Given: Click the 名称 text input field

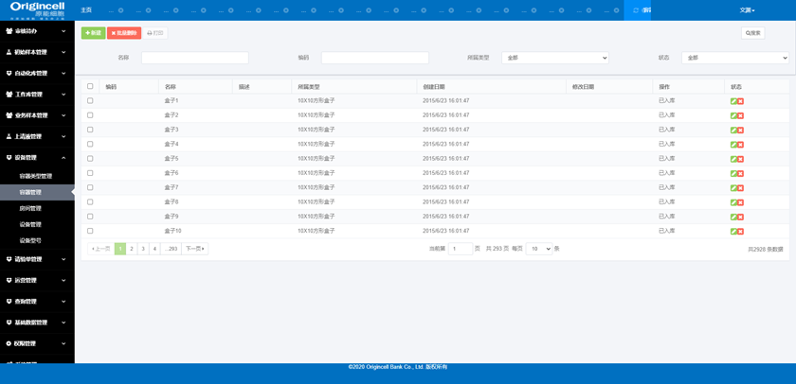Looking at the screenshot, I should click(x=194, y=58).
